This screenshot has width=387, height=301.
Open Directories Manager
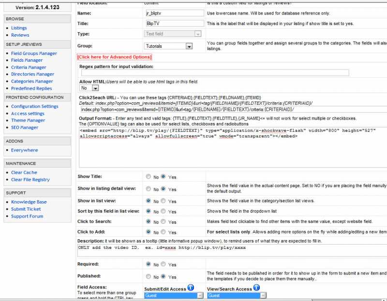(x=32, y=74)
